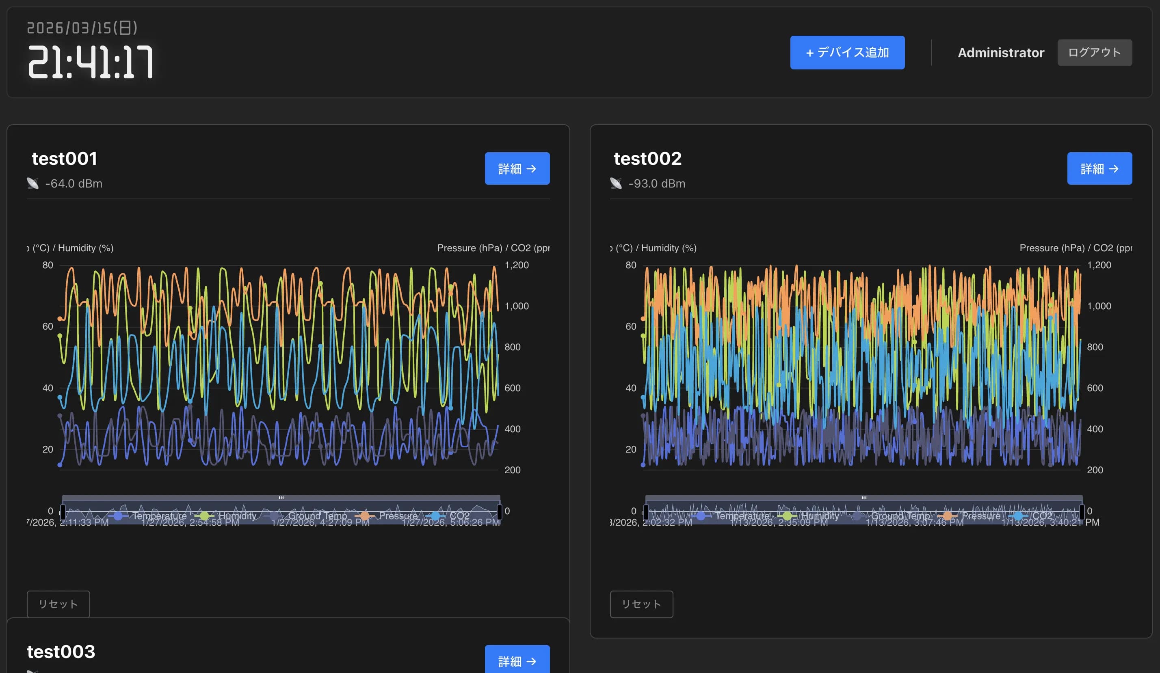1160x673 pixels.
Task: Reset the test001 chart with リセット
Action: click(58, 604)
